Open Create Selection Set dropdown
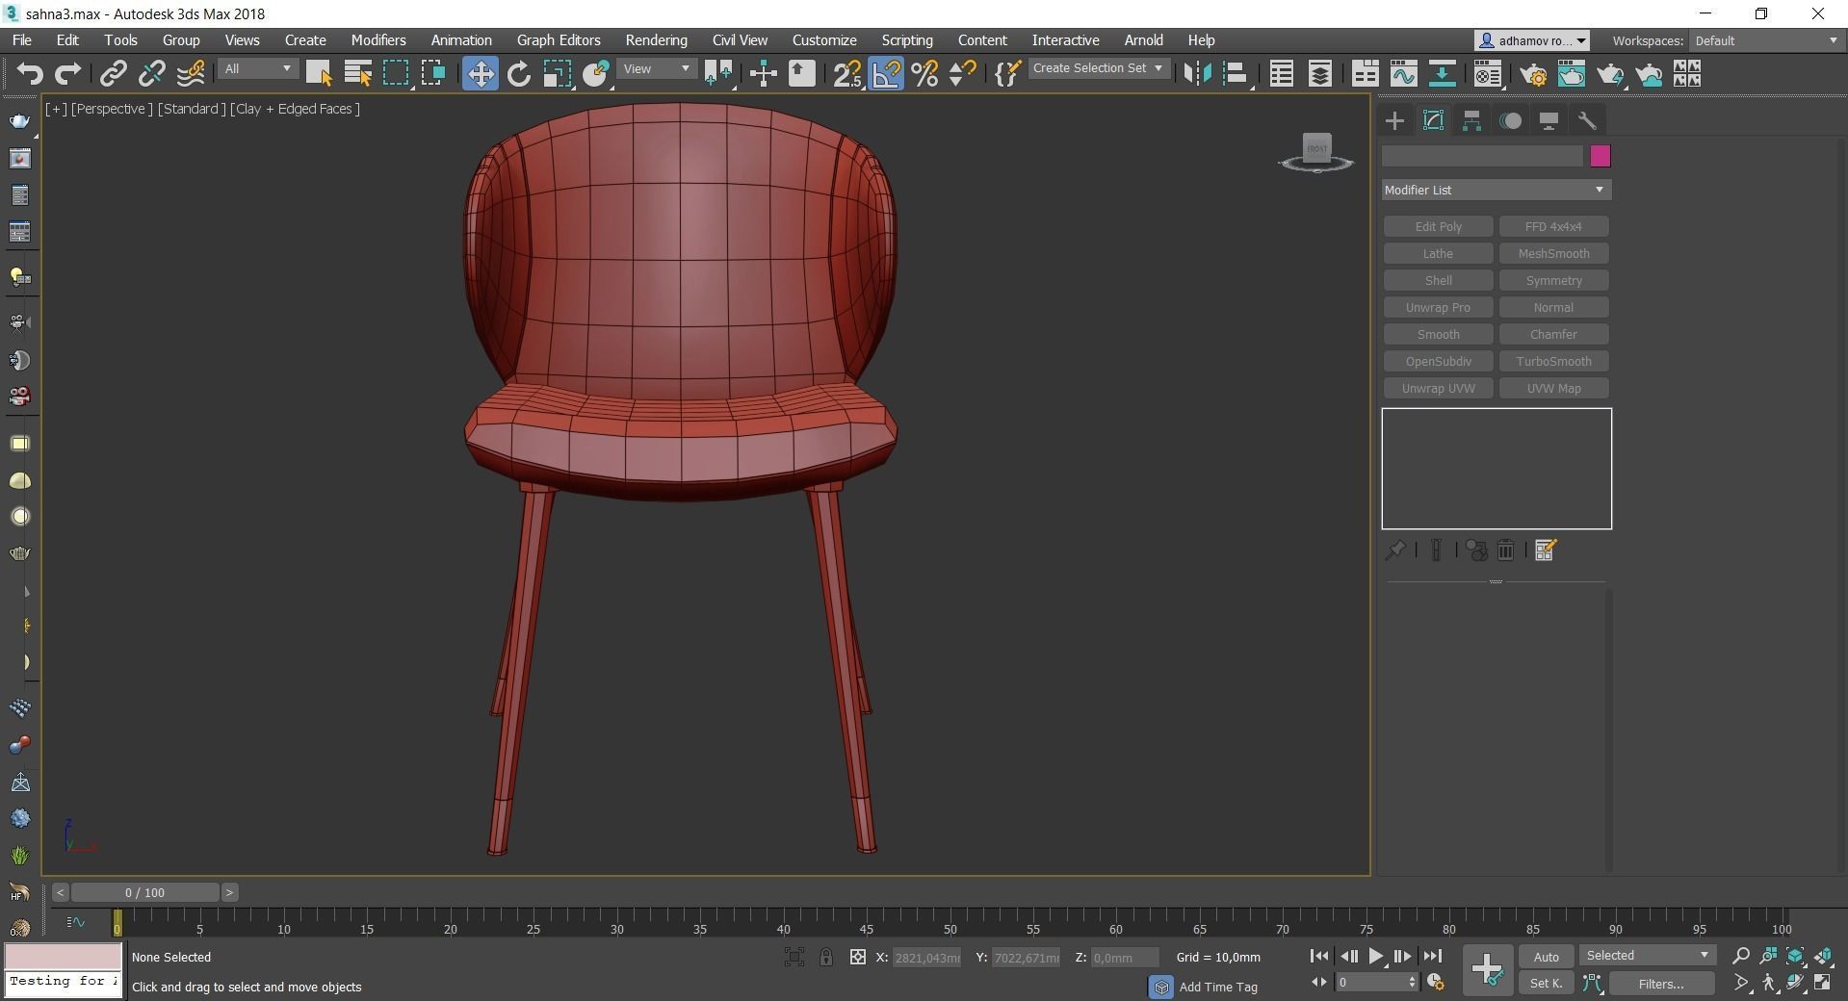 click(x=1098, y=68)
